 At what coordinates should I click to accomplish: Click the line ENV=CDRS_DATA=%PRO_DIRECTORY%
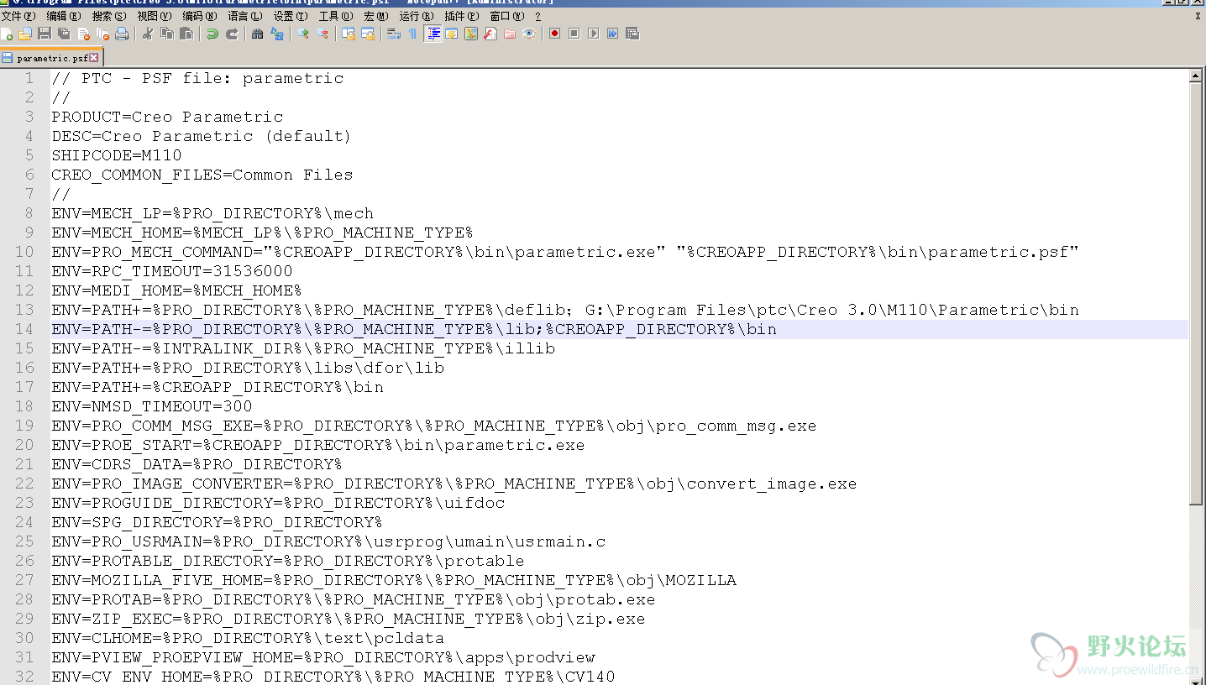coord(197,464)
